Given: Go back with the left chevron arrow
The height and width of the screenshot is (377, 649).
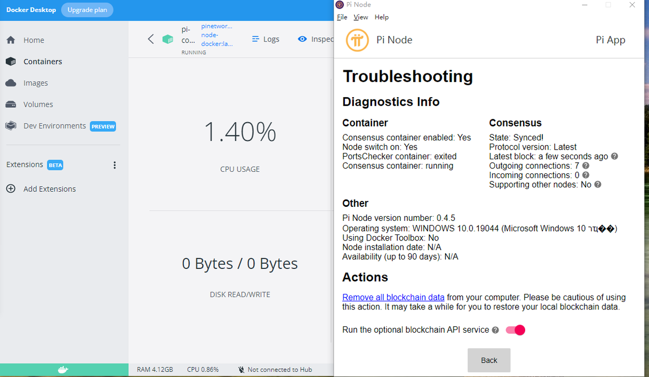Looking at the screenshot, I should [151, 39].
